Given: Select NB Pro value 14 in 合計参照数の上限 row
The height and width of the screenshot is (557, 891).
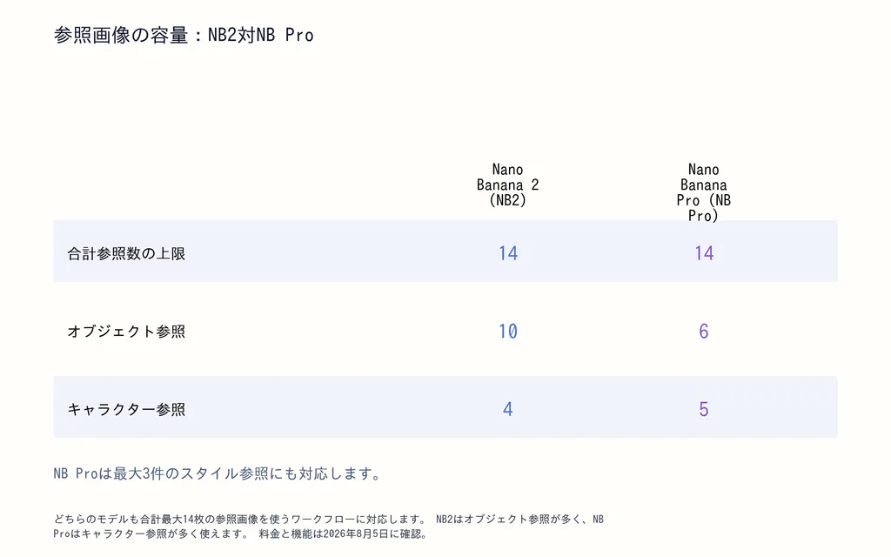Looking at the screenshot, I should 704,253.
